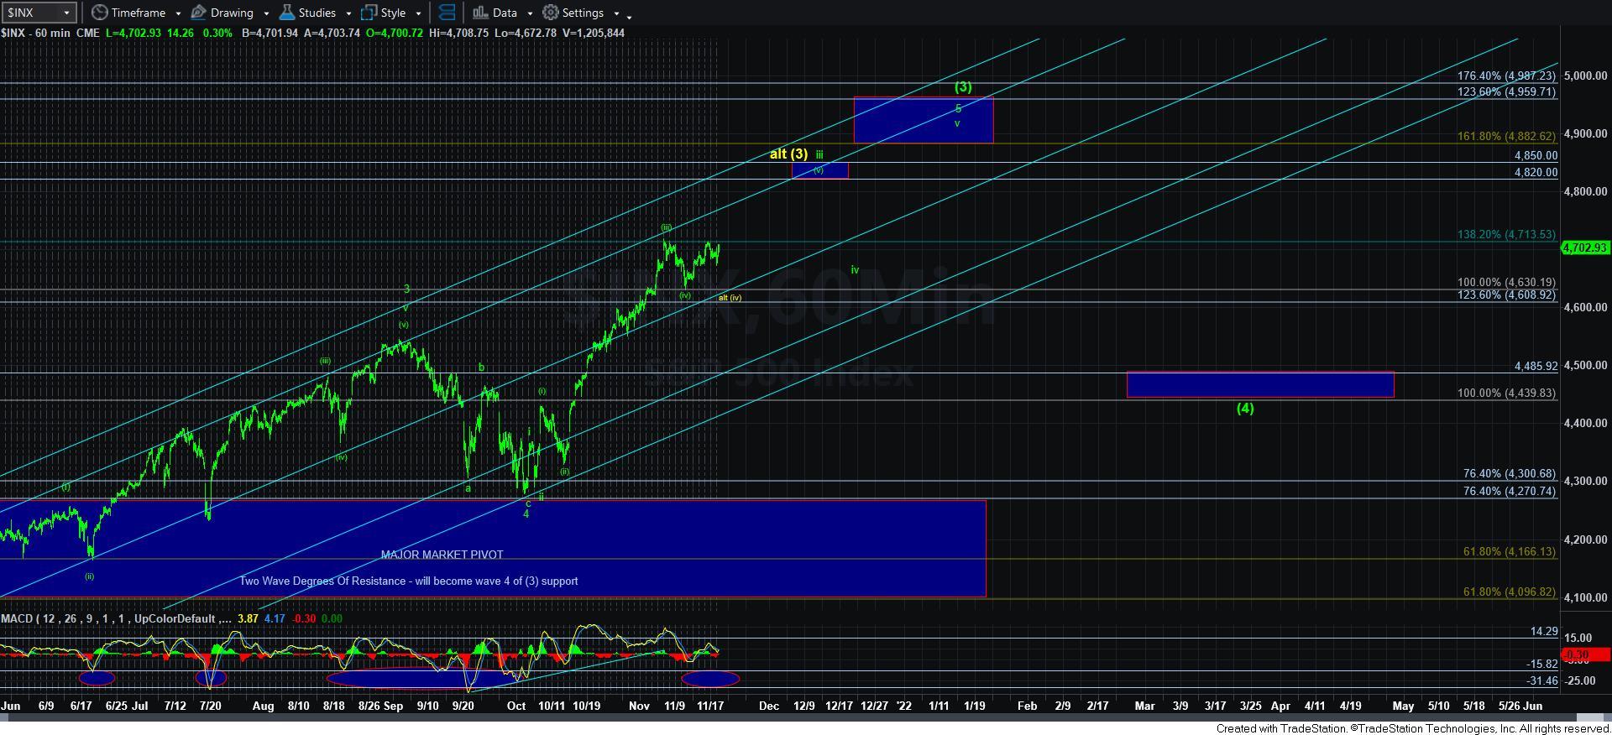
Task: Select the MACD ellipse near 11/17
Action: [710, 678]
